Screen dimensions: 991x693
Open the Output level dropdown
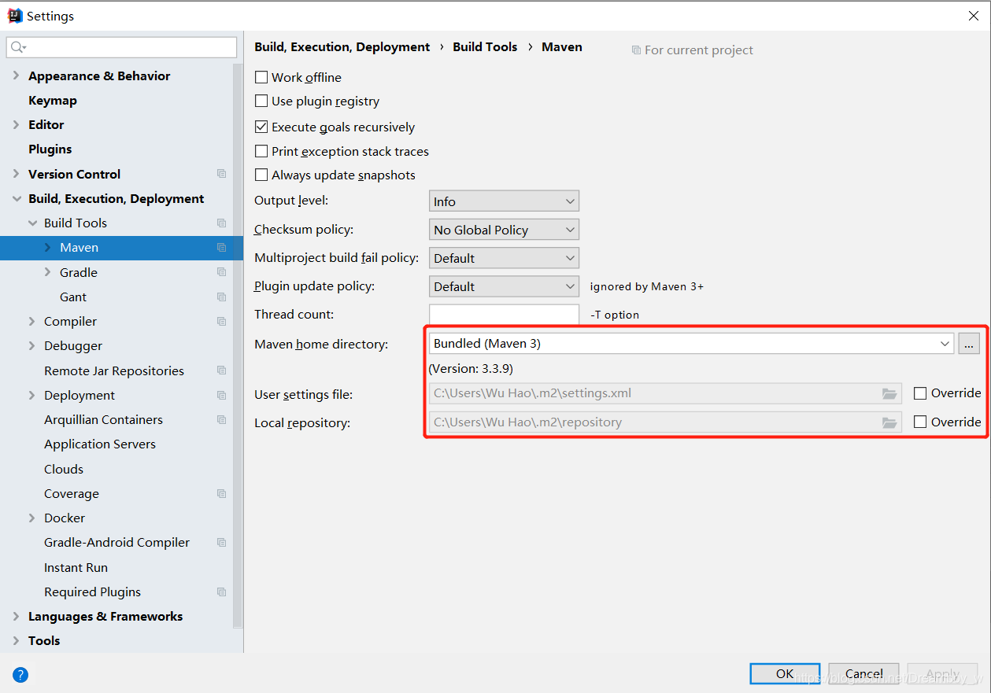[x=504, y=201]
